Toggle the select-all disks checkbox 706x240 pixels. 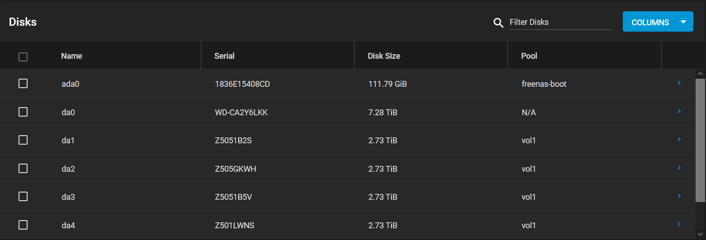pos(23,56)
